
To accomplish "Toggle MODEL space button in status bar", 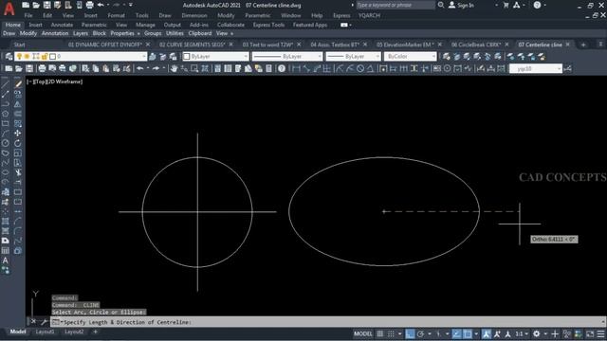I will pyautogui.click(x=362, y=333).
